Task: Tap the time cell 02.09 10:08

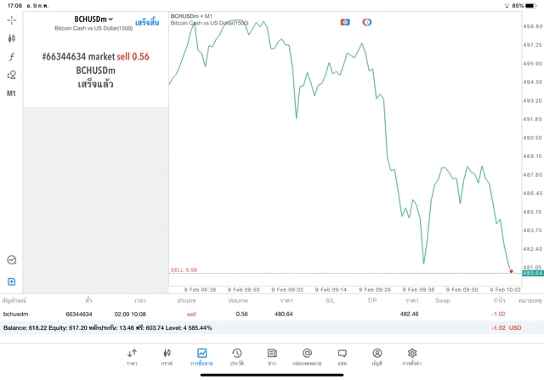Action: tap(130, 314)
